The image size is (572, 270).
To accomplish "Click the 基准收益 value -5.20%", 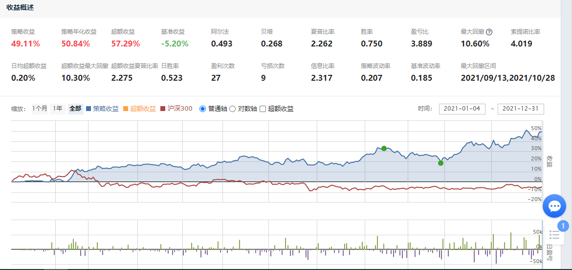I will (175, 44).
